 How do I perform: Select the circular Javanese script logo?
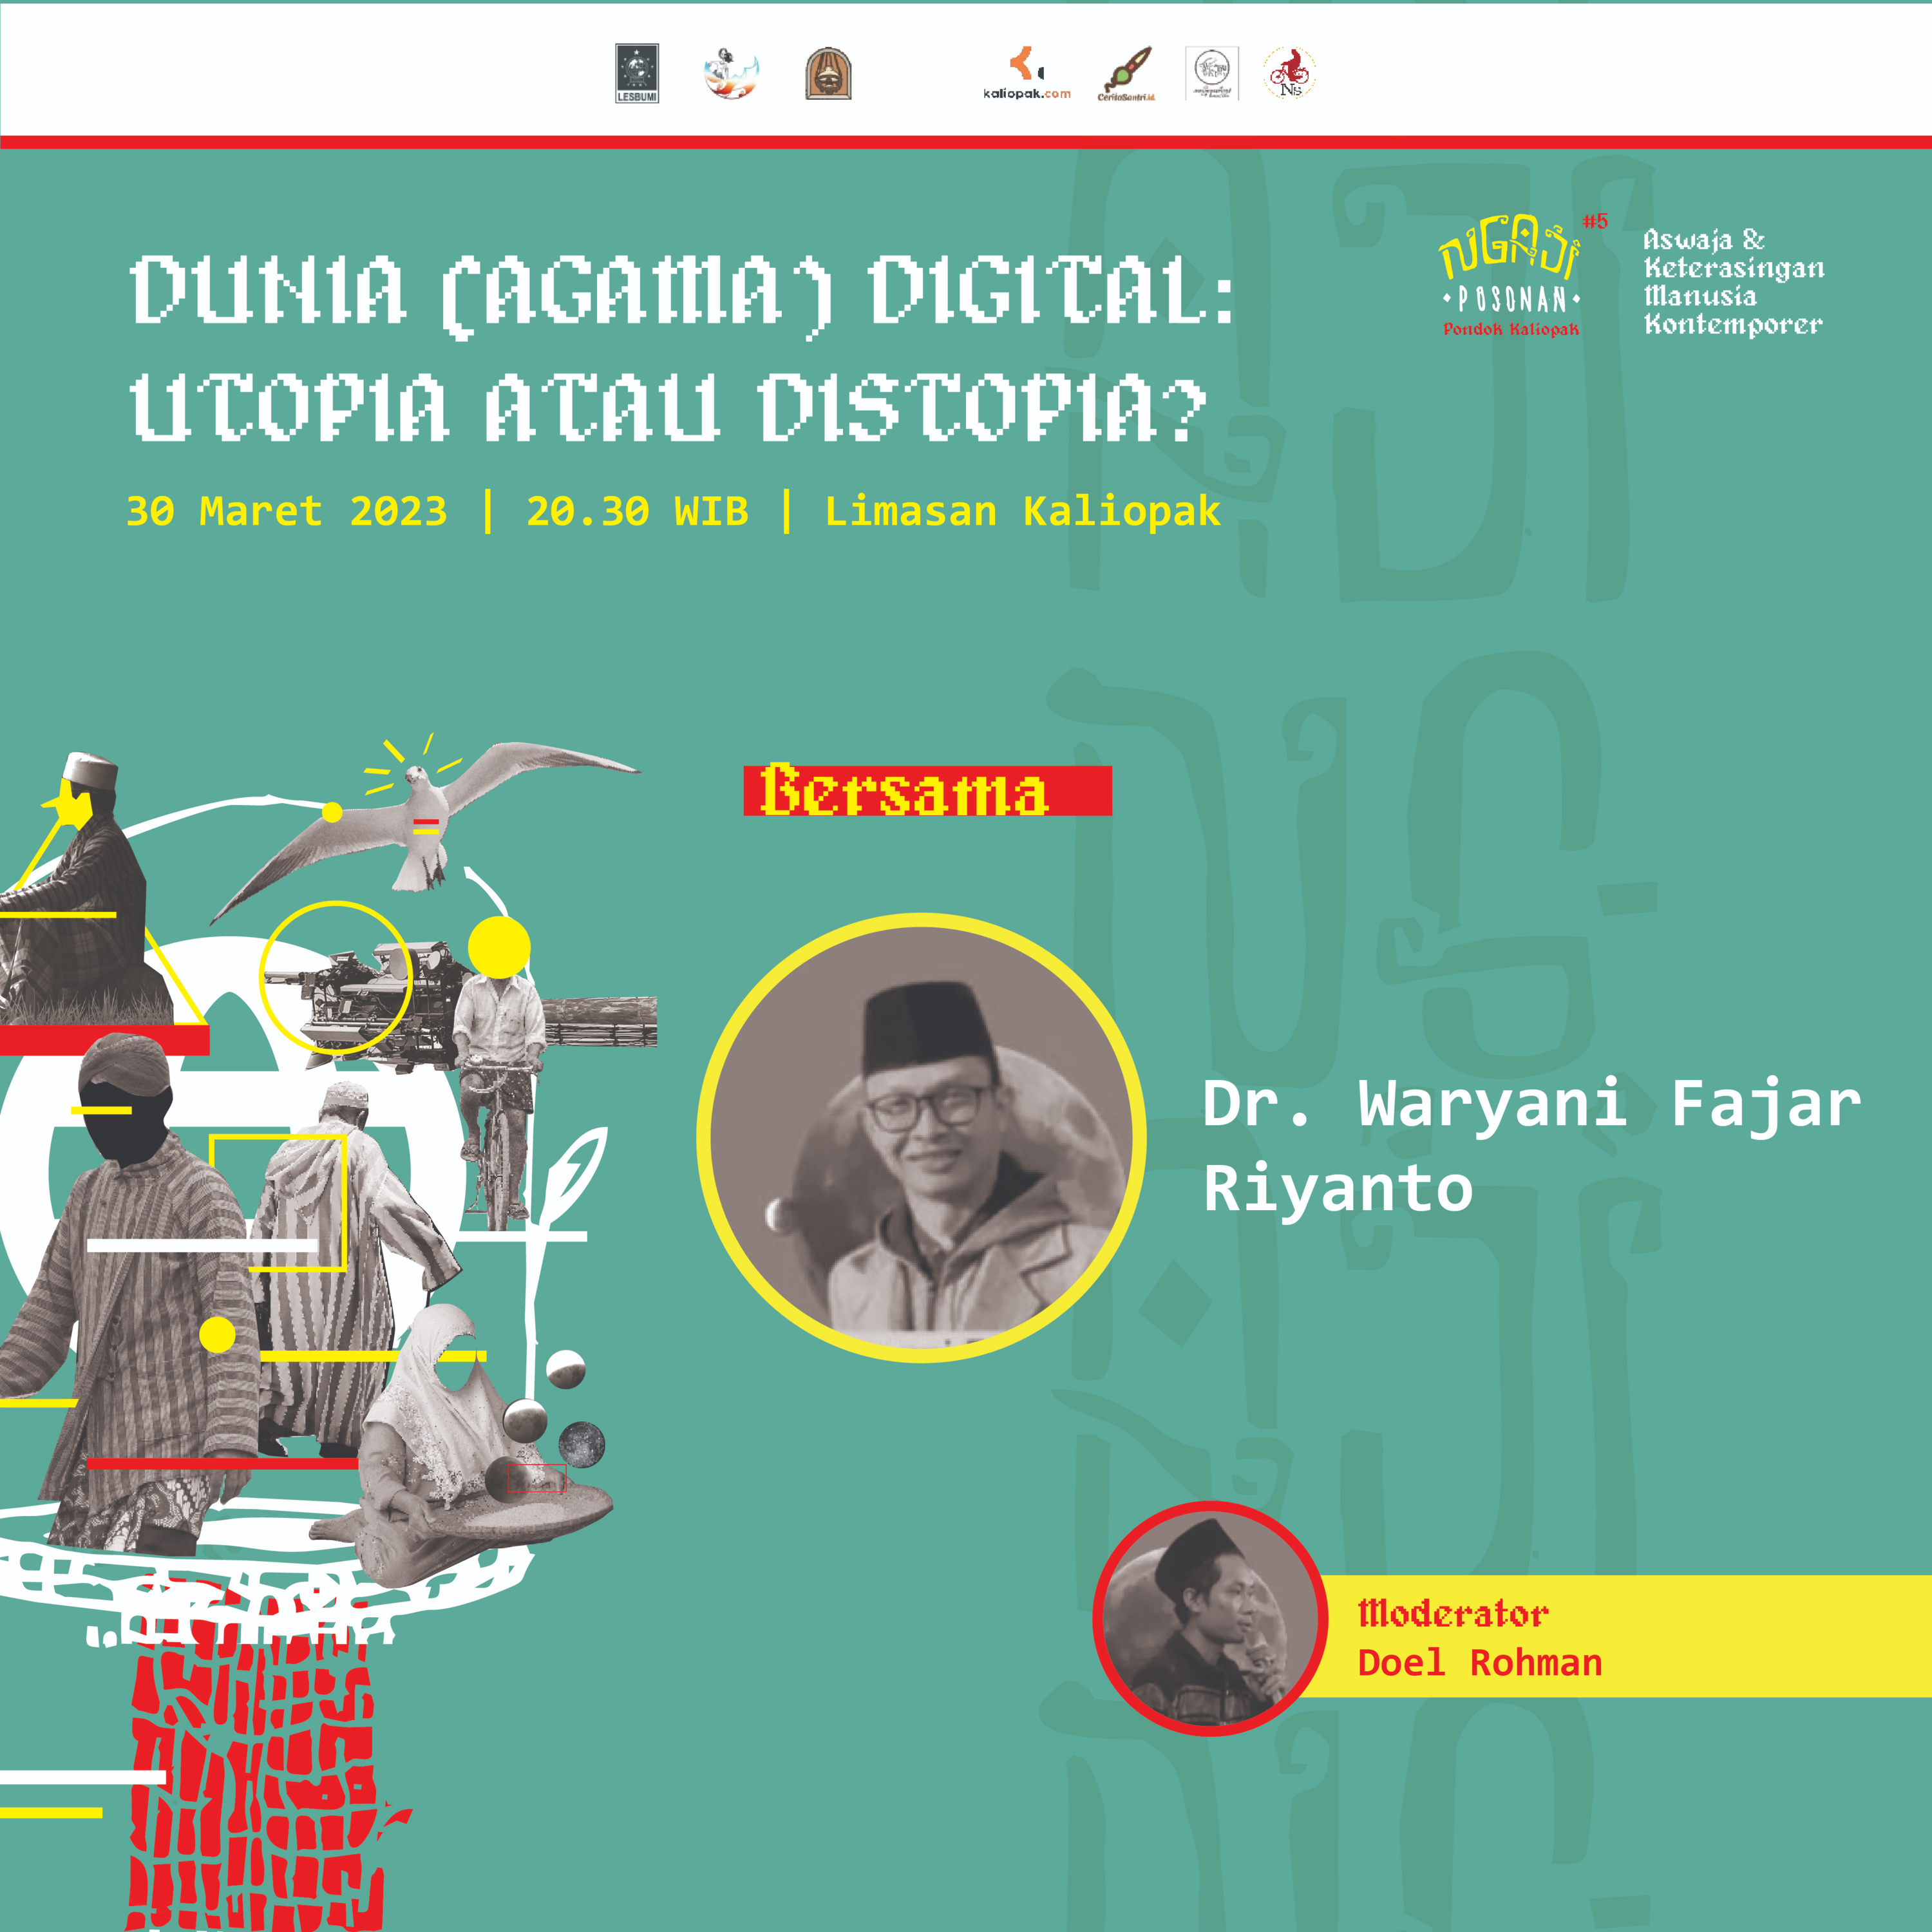coord(1212,74)
